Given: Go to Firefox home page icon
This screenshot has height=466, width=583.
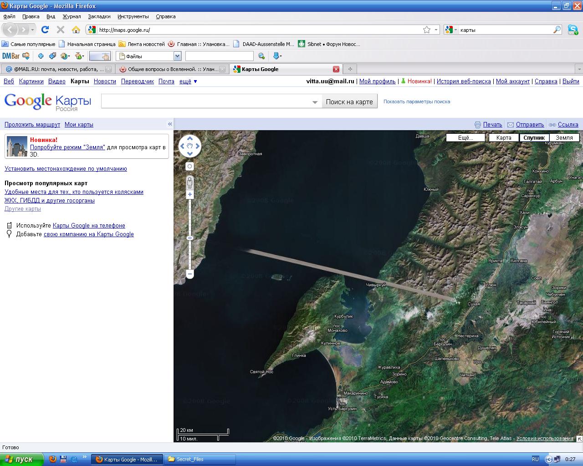Looking at the screenshot, I should pos(76,30).
